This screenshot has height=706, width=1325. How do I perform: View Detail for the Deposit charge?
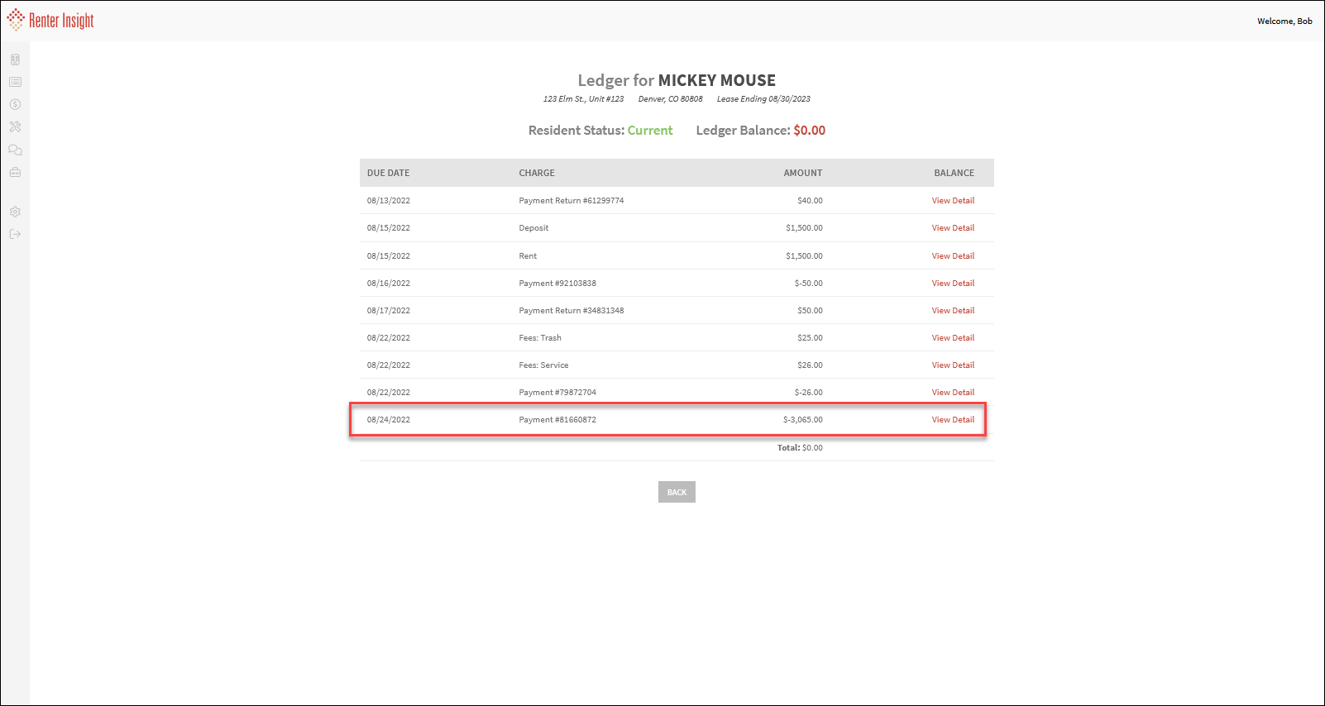pyautogui.click(x=953, y=228)
